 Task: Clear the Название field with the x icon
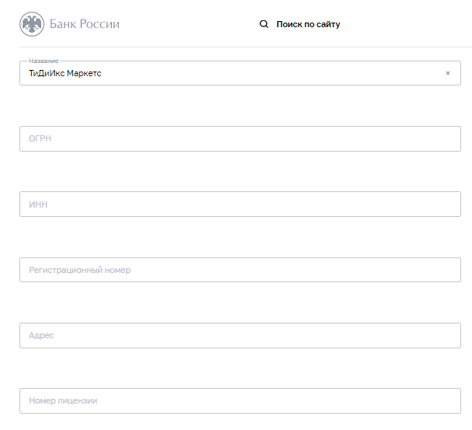tap(448, 73)
